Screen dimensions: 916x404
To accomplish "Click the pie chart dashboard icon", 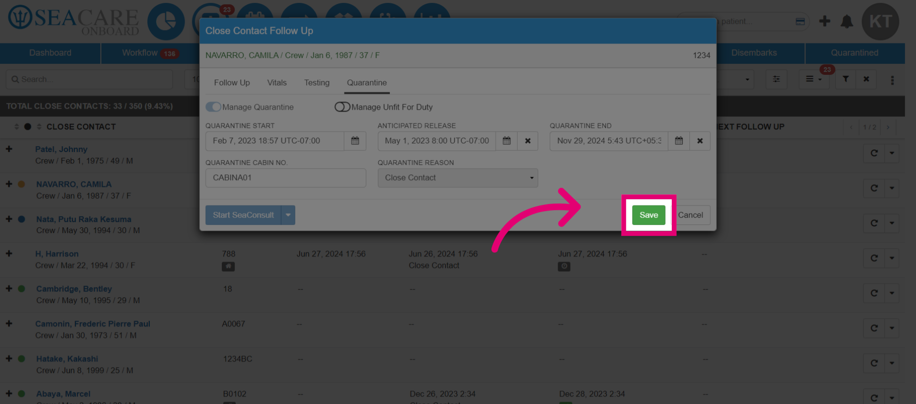I will pyautogui.click(x=166, y=21).
